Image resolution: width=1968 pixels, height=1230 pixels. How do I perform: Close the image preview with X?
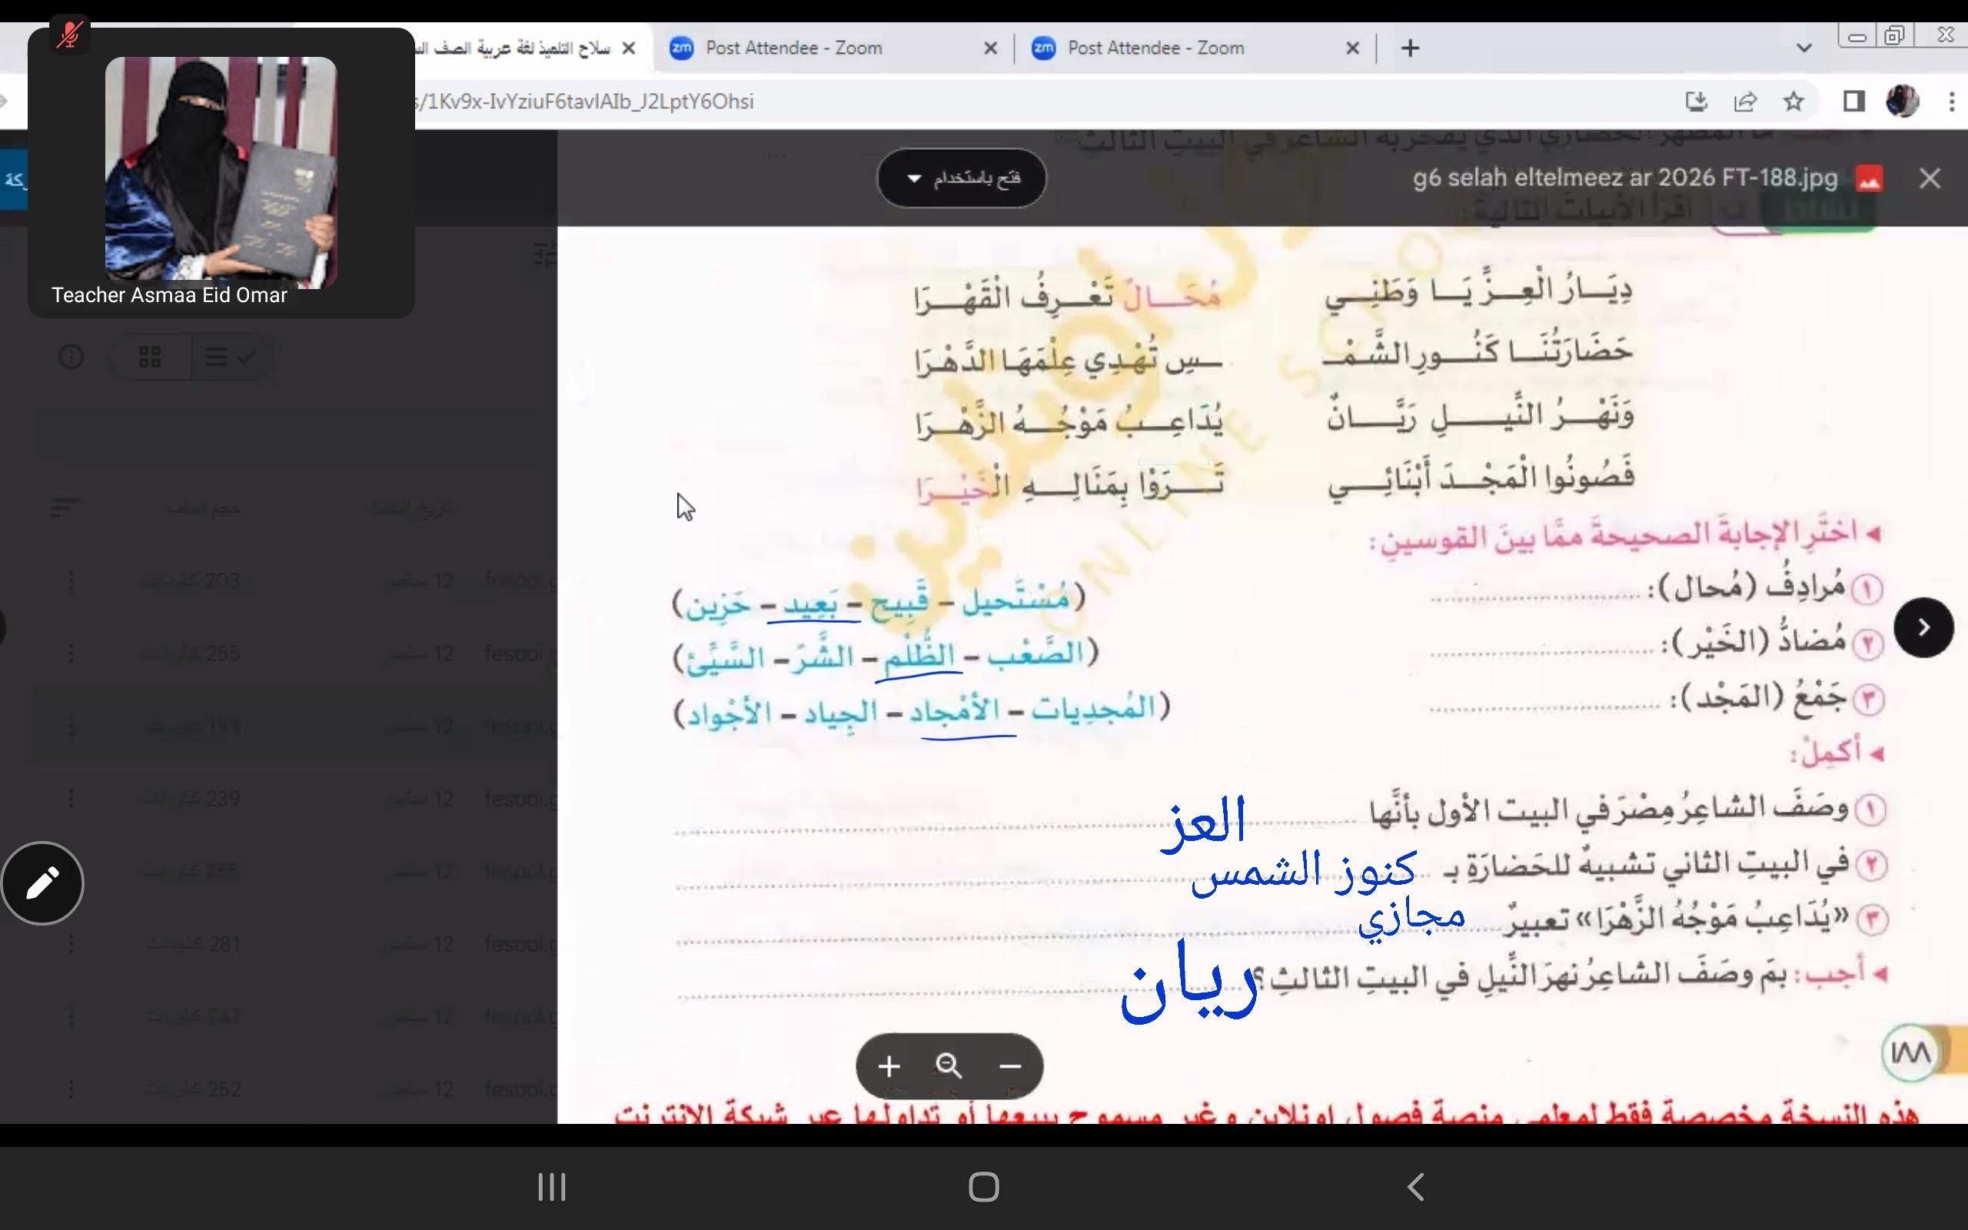point(1930,178)
